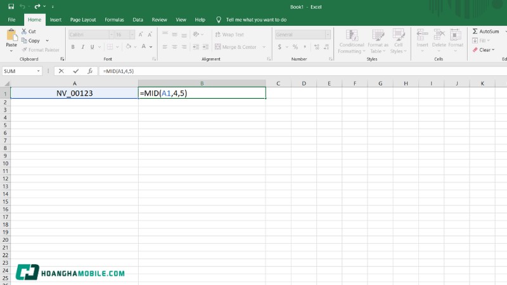507x285 pixels.
Task: Click the Save icon in the title bar
Action: click(12, 7)
